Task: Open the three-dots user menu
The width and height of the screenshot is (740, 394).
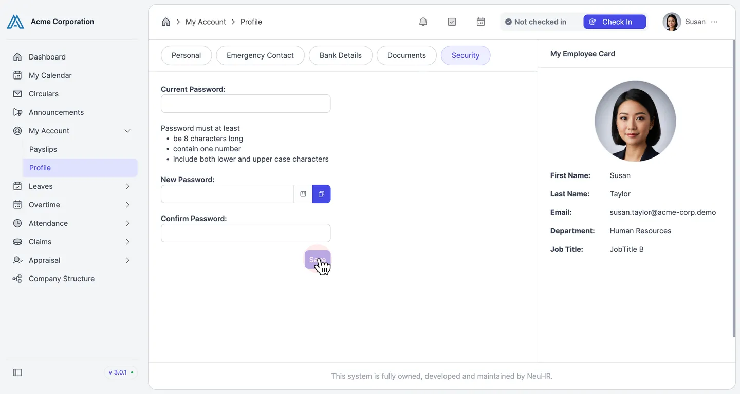Action: (714, 22)
